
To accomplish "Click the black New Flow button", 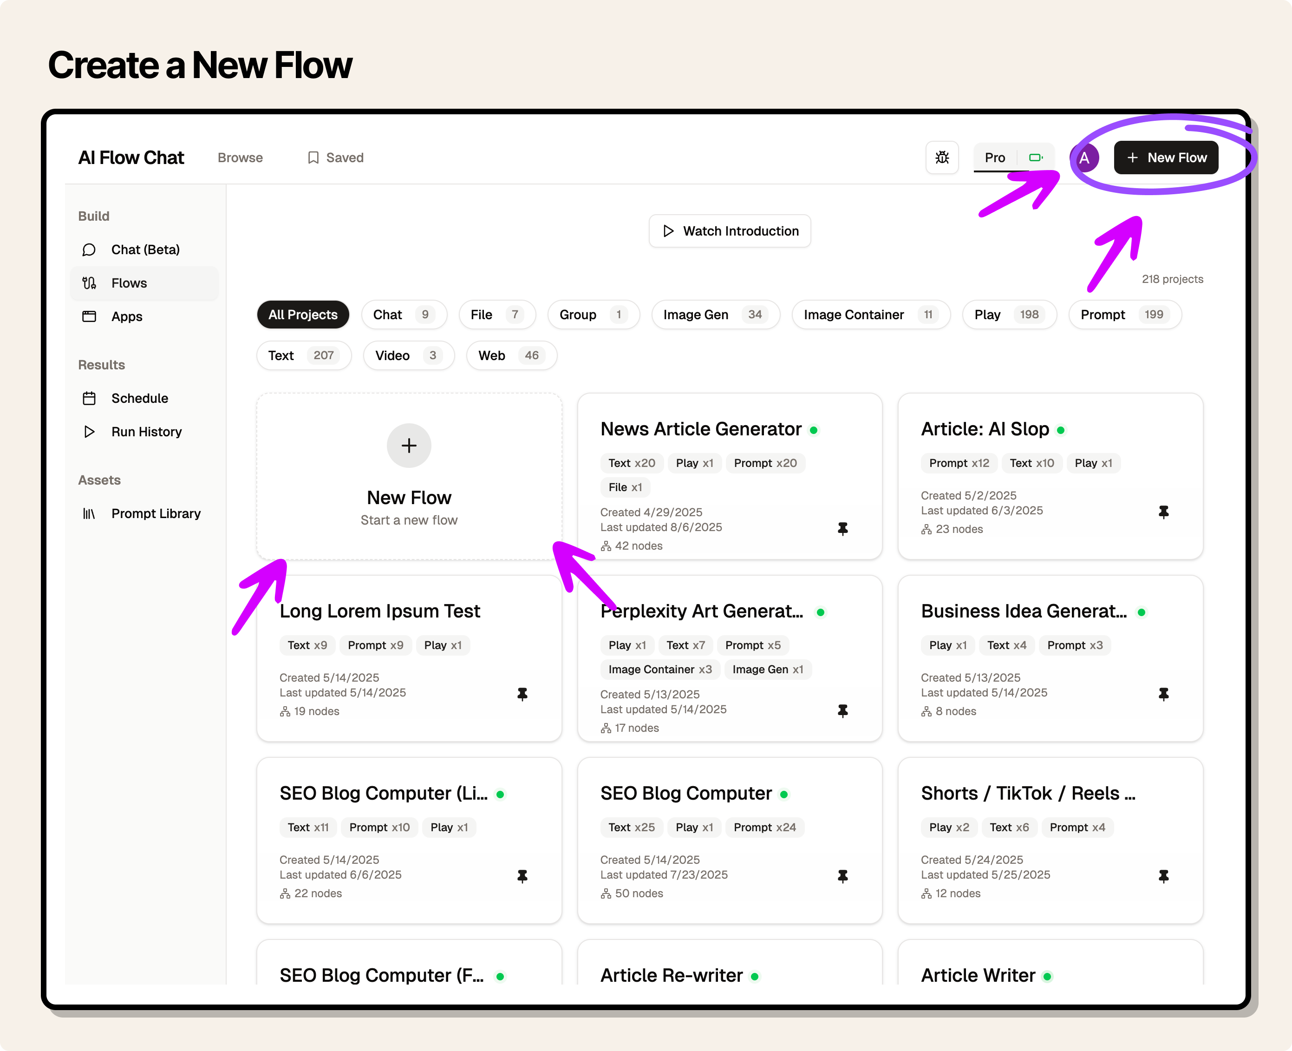I will [x=1166, y=158].
